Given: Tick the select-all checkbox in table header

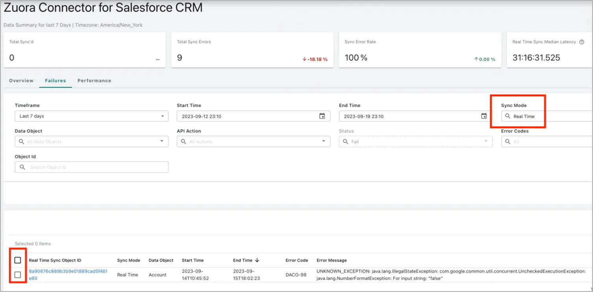Looking at the screenshot, I should [18, 260].
